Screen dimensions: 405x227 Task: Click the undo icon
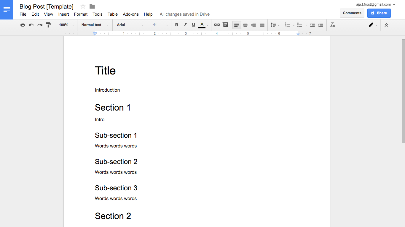[x=31, y=25]
